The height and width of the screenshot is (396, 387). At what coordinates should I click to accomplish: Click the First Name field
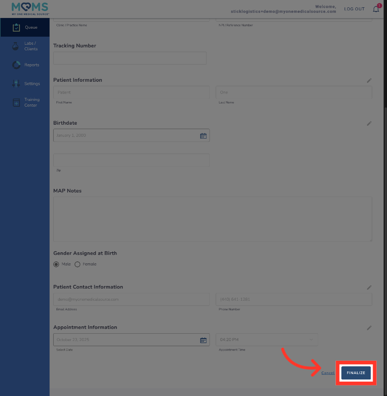(x=131, y=92)
